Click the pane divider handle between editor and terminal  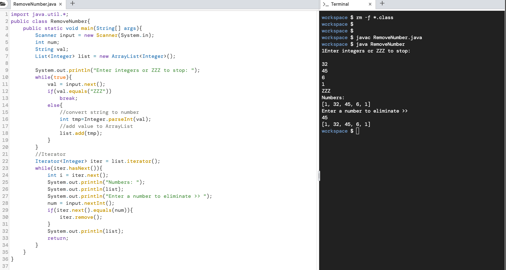319,176
